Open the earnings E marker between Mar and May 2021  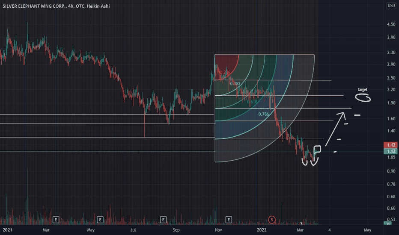[56, 220]
